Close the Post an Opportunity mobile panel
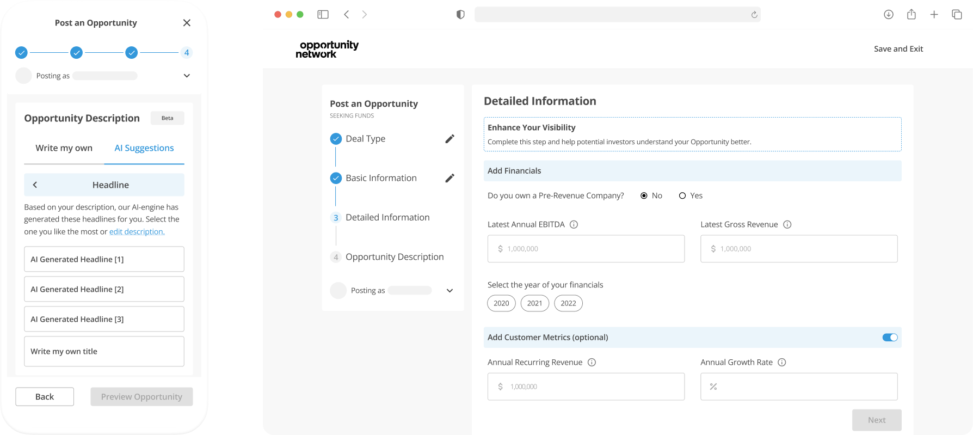Image resolution: width=973 pixels, height=435 pixels. point(187,23)
